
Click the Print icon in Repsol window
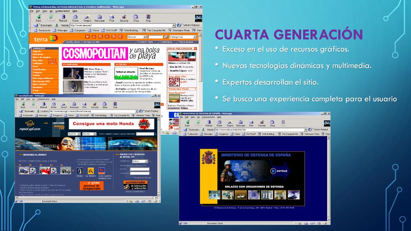tap(84, 104)
